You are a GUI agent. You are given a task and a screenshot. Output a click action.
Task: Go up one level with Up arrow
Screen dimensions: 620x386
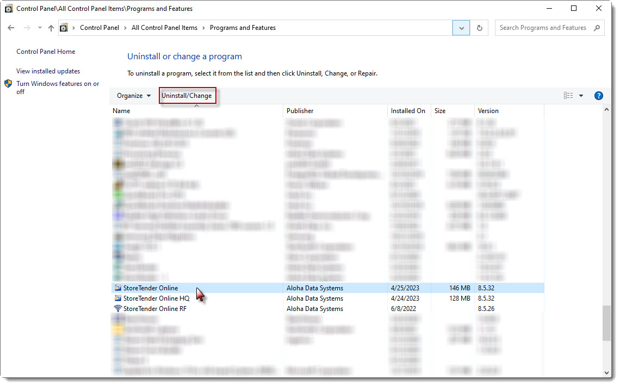pyautogui.click(x=51, y=28)
